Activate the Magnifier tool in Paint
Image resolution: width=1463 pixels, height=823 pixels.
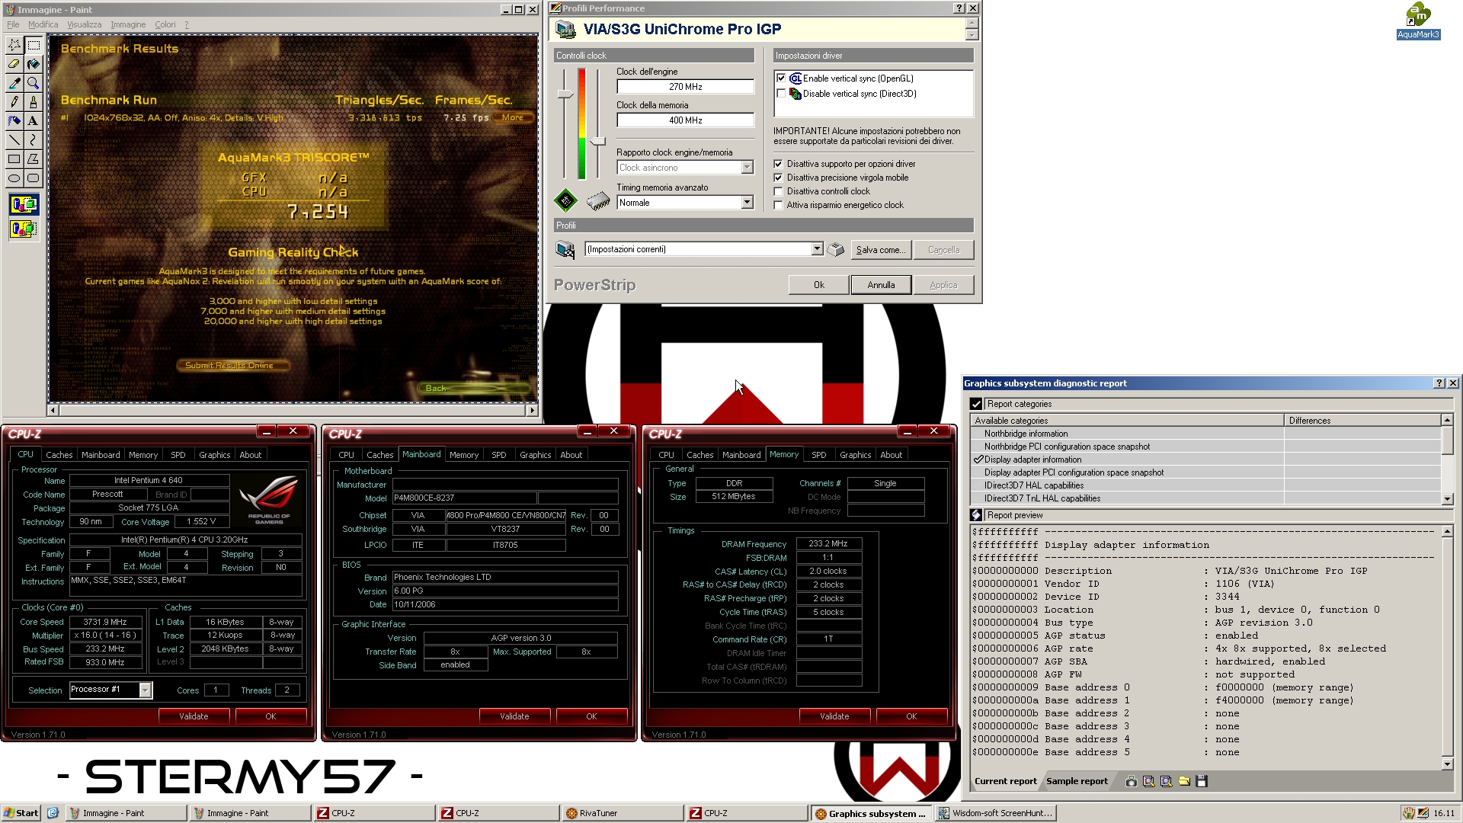[x=33, y=83]
